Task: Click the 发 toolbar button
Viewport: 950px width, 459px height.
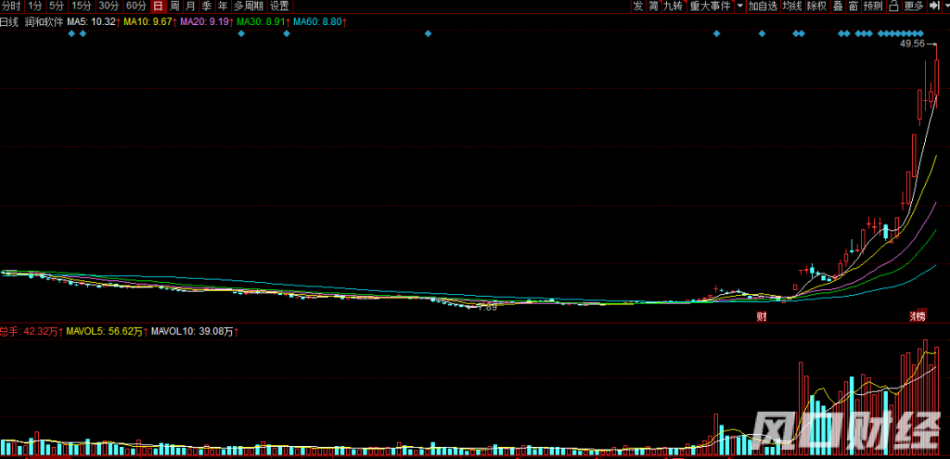Action: coord(638,6)
